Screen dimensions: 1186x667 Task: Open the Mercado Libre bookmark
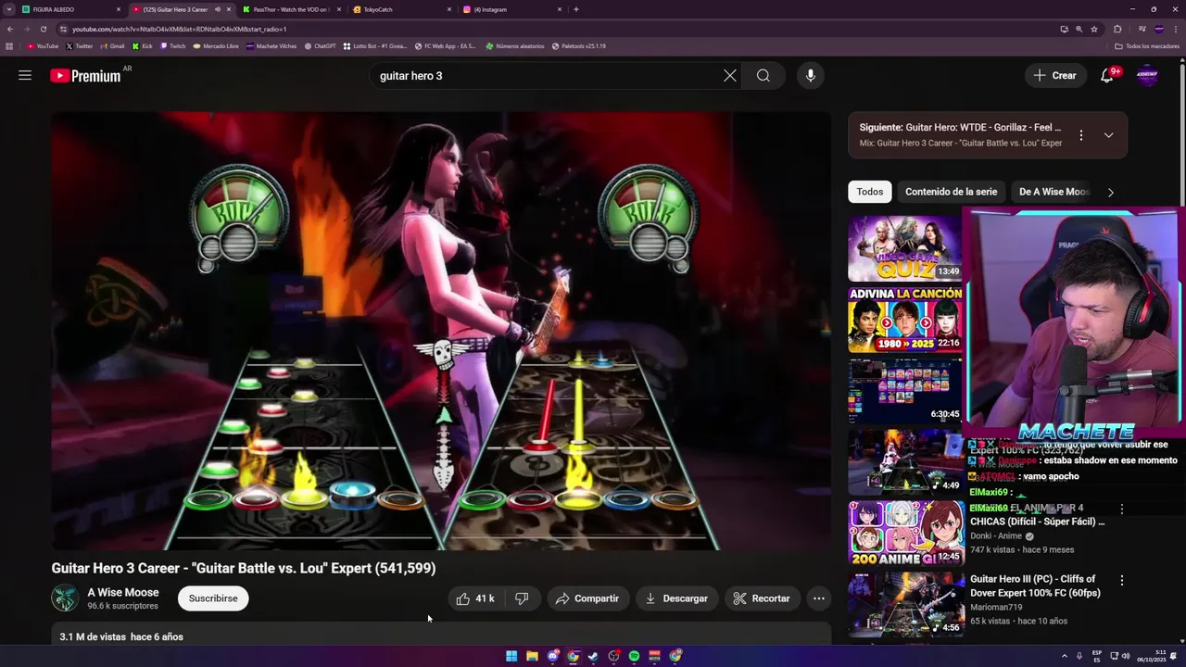point(216,46)
